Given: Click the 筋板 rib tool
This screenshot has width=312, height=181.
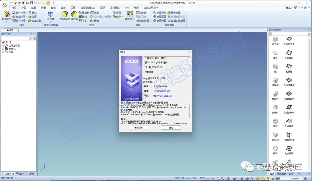Looking at the screenshot, I should (x=95, y=21).
